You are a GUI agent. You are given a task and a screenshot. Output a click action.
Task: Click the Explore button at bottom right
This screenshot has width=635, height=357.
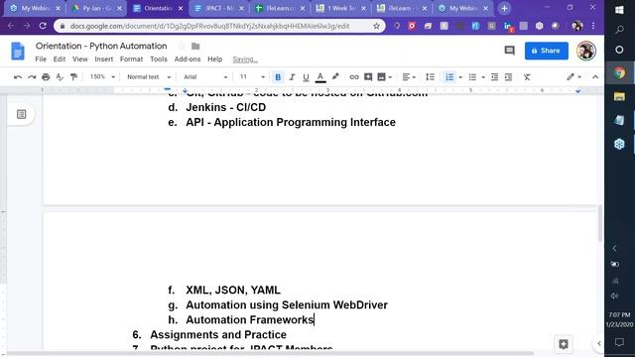(x=564, y=344)
